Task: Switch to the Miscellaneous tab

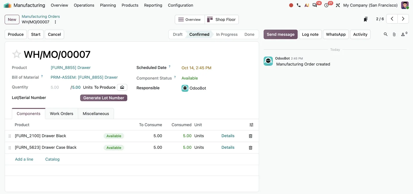Action: click(96, 114)
